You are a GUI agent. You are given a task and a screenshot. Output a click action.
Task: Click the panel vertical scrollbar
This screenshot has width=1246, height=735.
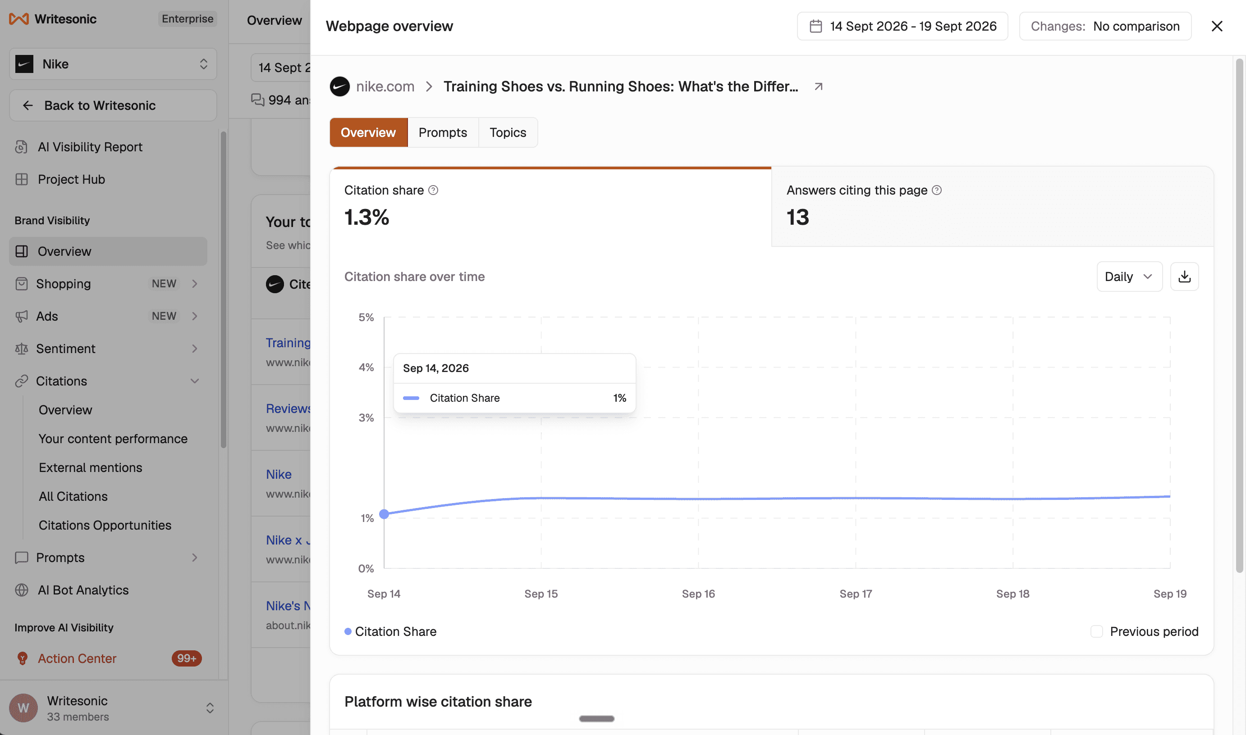(x=1240, y=316)
